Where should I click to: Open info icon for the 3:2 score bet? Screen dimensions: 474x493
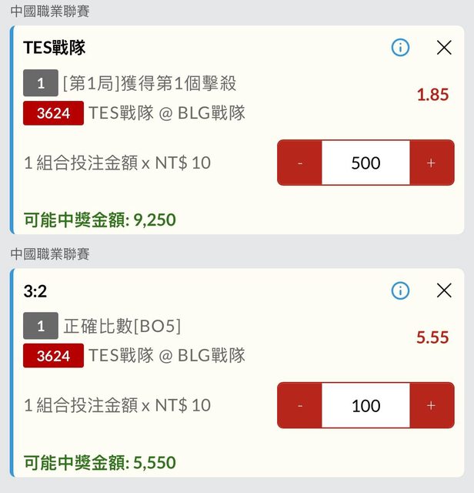point(400,290)
